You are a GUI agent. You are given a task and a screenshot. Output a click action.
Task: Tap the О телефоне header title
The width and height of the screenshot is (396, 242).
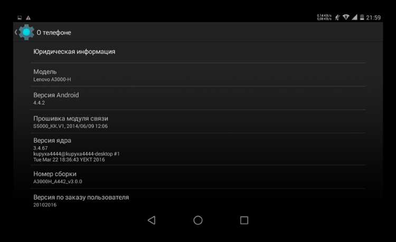(54, 33)
